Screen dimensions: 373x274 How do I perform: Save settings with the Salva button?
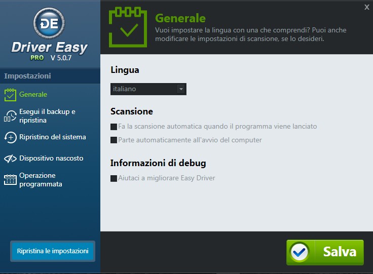[x=325, y=252]
